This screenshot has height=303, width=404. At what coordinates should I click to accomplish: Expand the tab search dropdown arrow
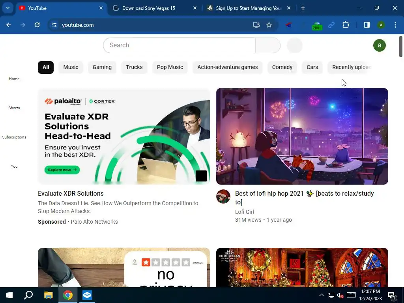[8, 8]
